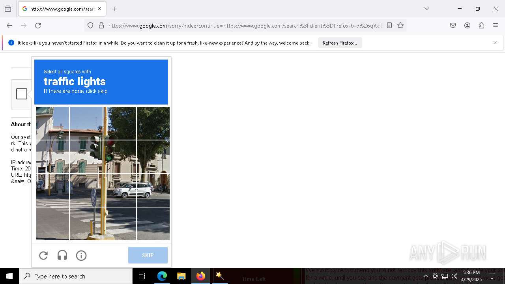Show reCAPTCHA help information
The image size is (505, 284).
tap(81, 256)
